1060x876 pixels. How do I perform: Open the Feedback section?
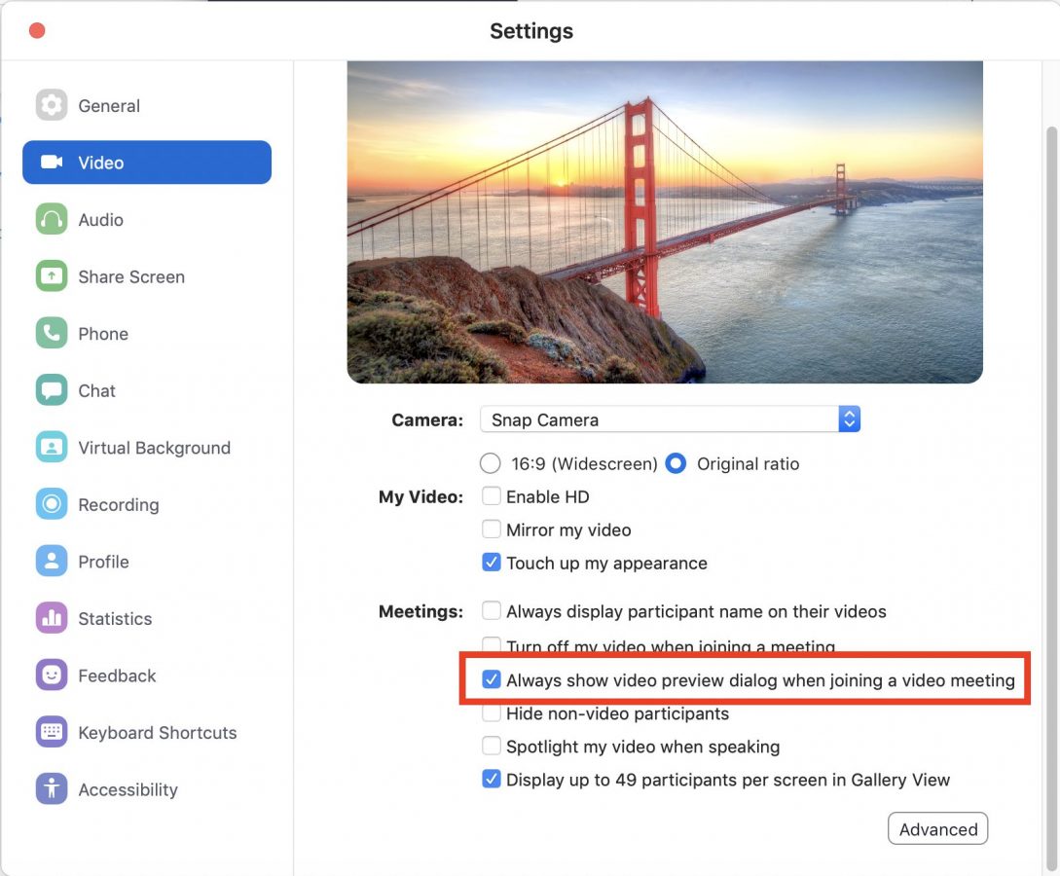pos(117,675)
